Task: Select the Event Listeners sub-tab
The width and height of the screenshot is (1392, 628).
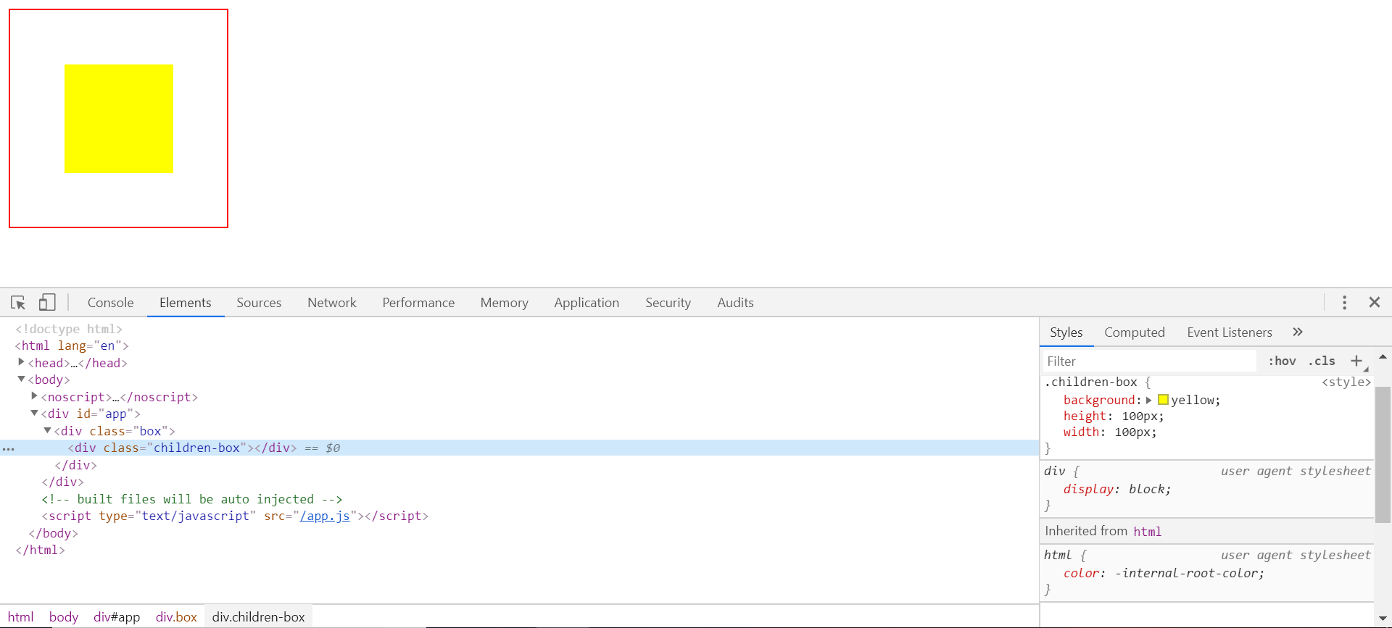Action: click(x=1230, y=332)
